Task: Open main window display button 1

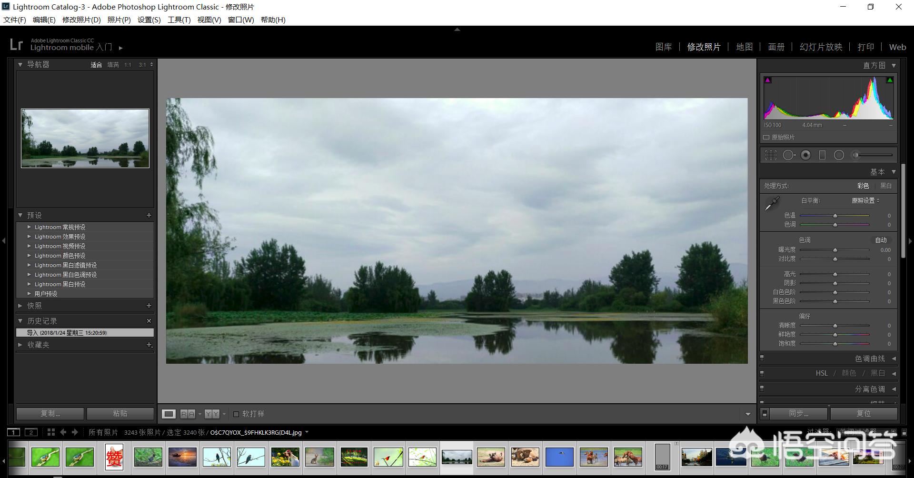Action: pos(13,432)
